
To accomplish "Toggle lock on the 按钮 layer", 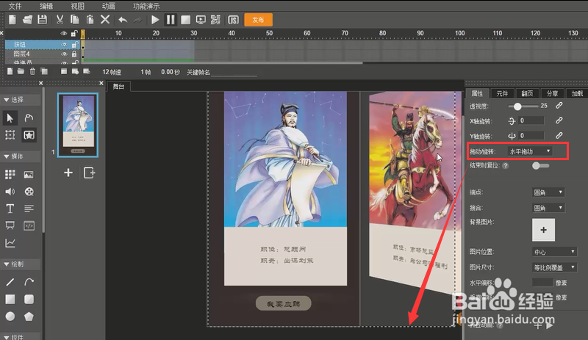I will click(x=74, y=45).
